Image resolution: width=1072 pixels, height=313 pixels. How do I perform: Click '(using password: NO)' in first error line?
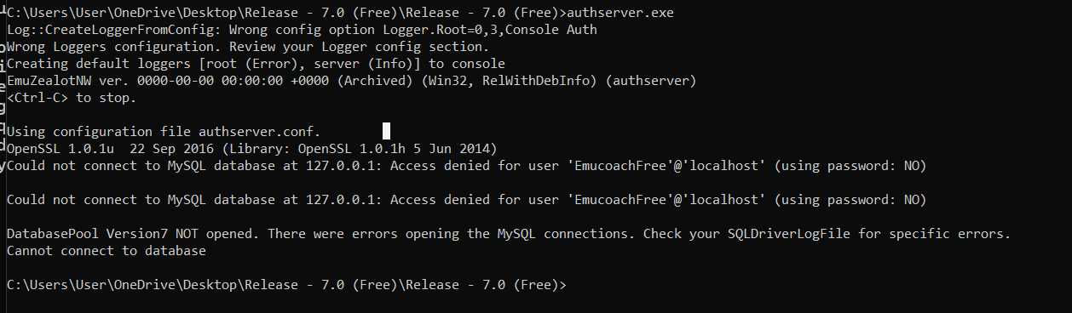850,166
